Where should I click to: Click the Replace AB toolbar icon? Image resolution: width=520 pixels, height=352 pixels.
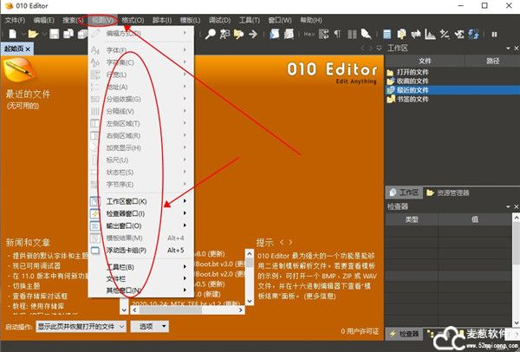(x=224, y=34)
